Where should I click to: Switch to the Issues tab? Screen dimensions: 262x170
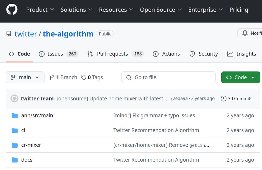58,54
